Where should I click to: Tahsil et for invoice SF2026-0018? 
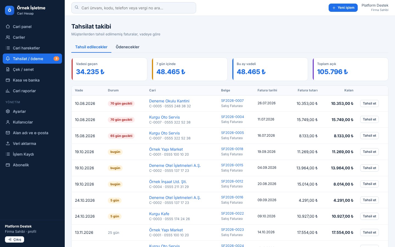pyautogui.click(x=369, y=152)
